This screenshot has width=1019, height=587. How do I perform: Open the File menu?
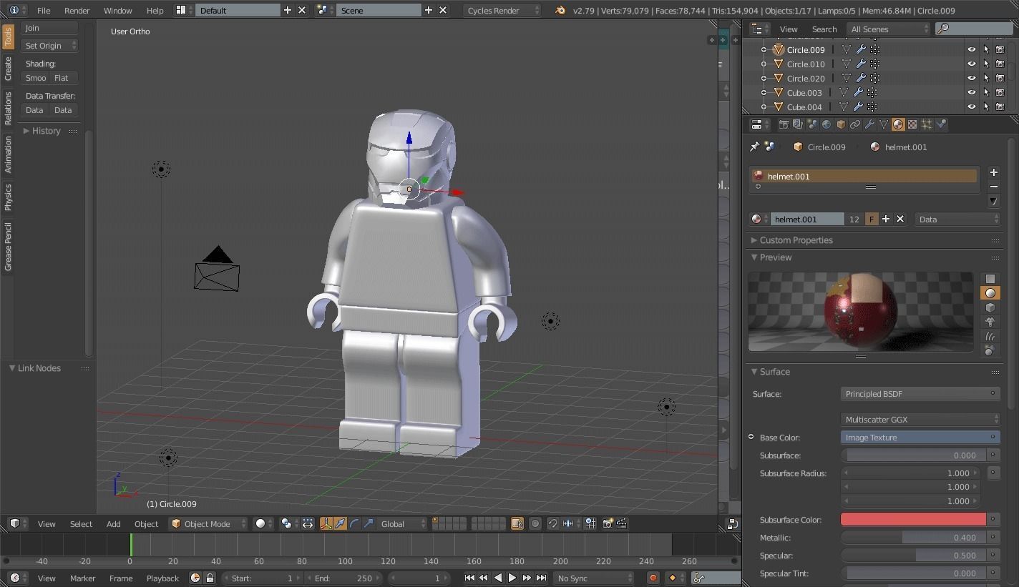click(x=44, y=11)
